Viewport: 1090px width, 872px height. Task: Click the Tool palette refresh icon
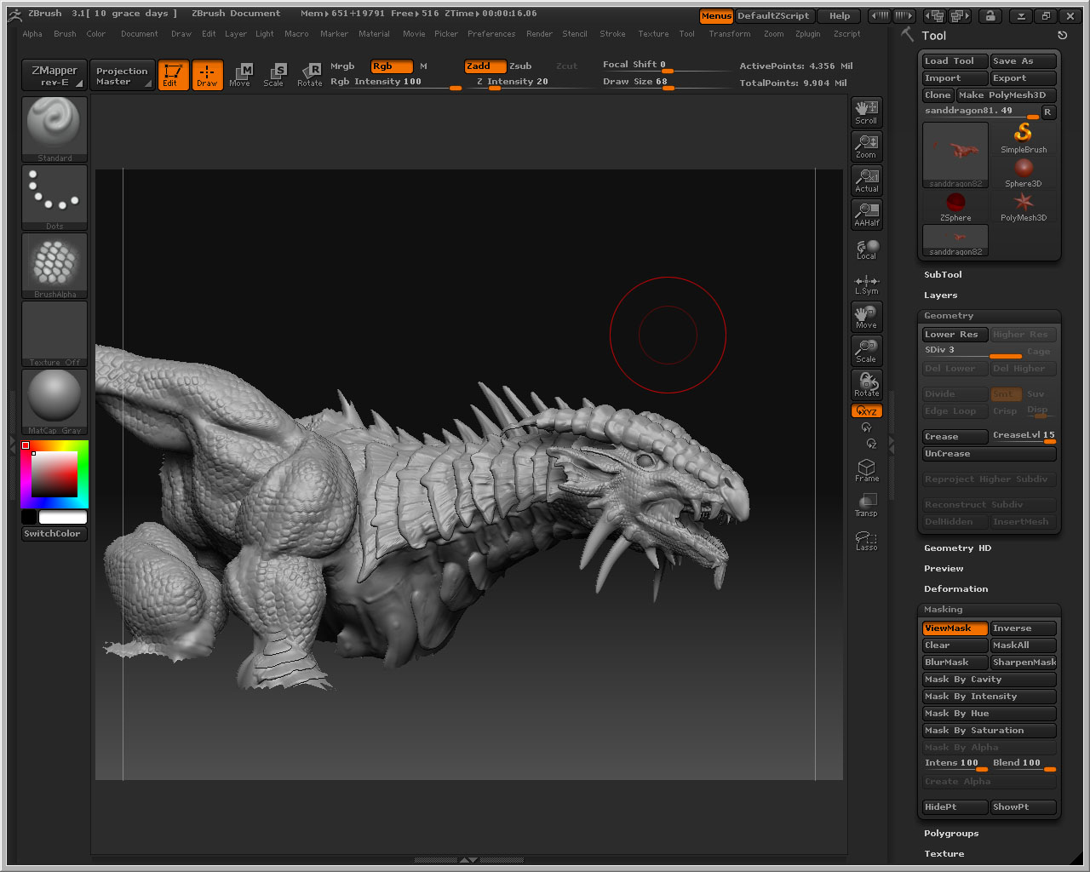pos(1062,36)
